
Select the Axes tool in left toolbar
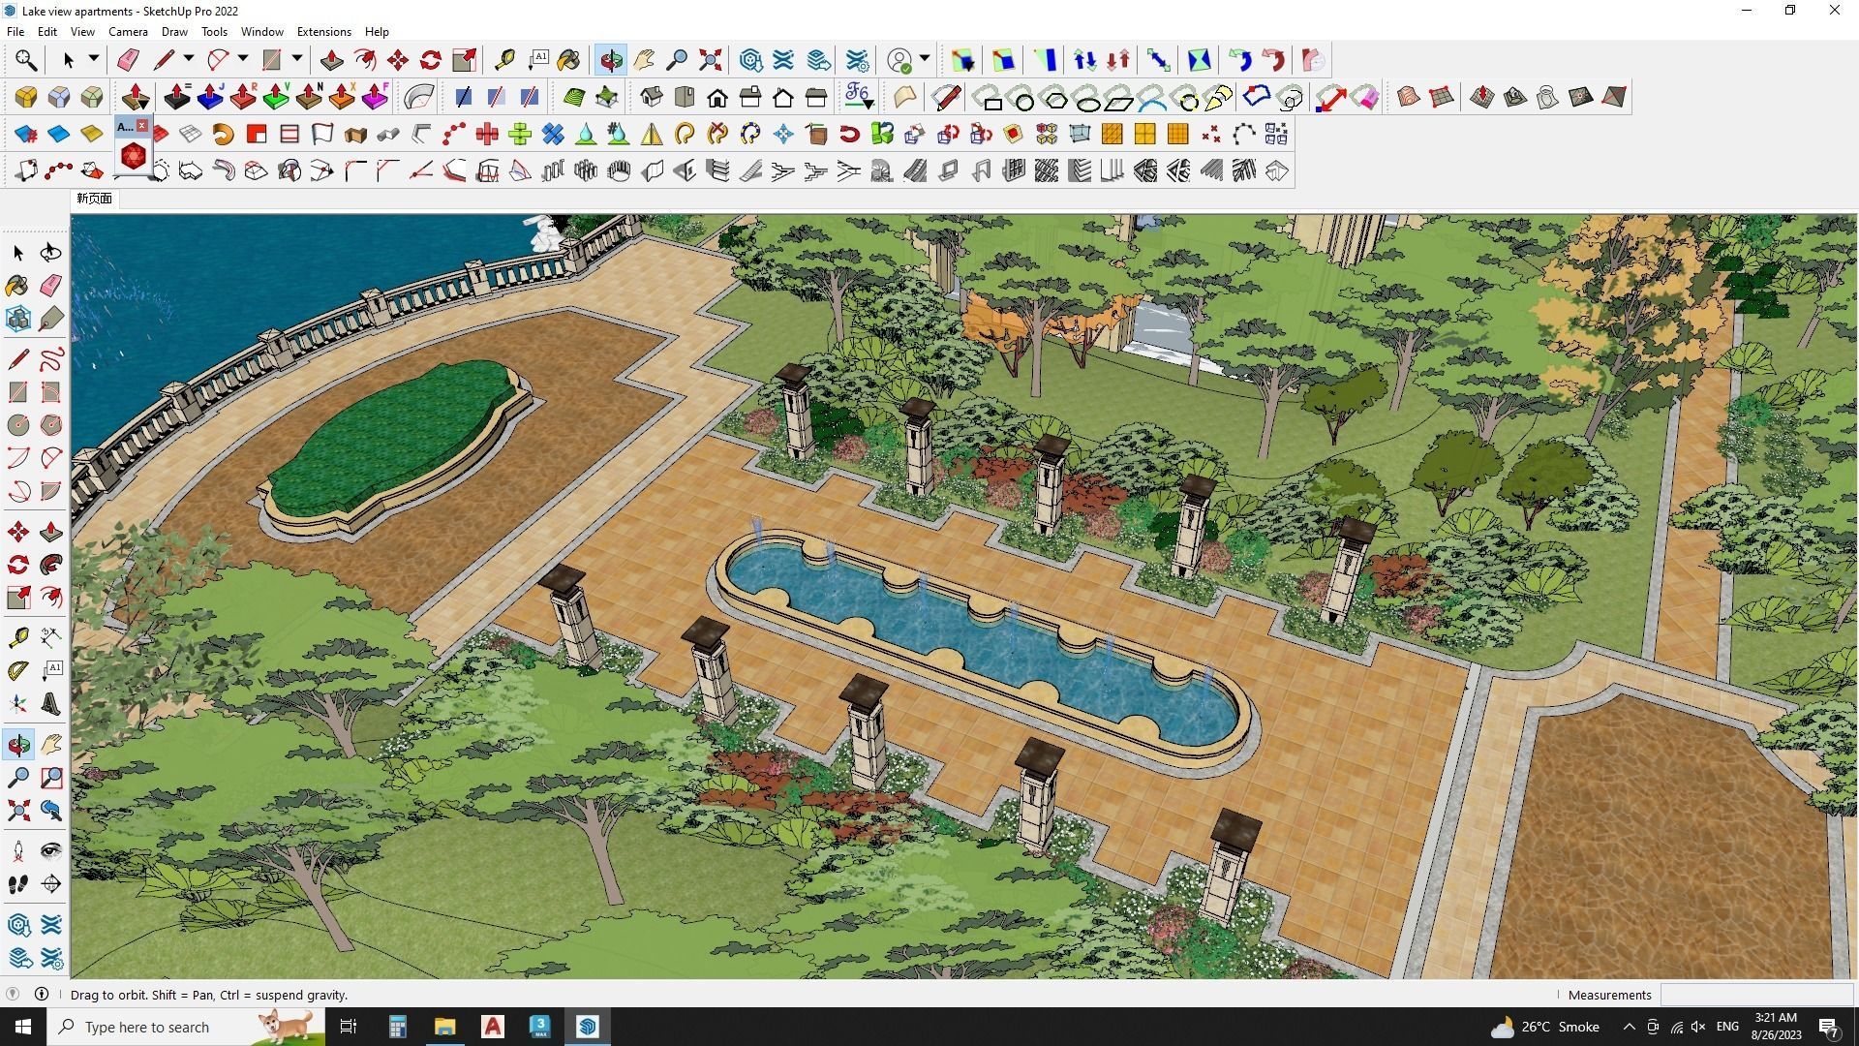pos(18,704)
